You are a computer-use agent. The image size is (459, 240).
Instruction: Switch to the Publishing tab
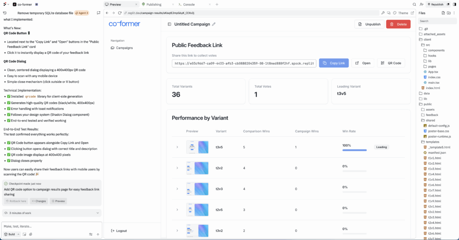point(152,4)
